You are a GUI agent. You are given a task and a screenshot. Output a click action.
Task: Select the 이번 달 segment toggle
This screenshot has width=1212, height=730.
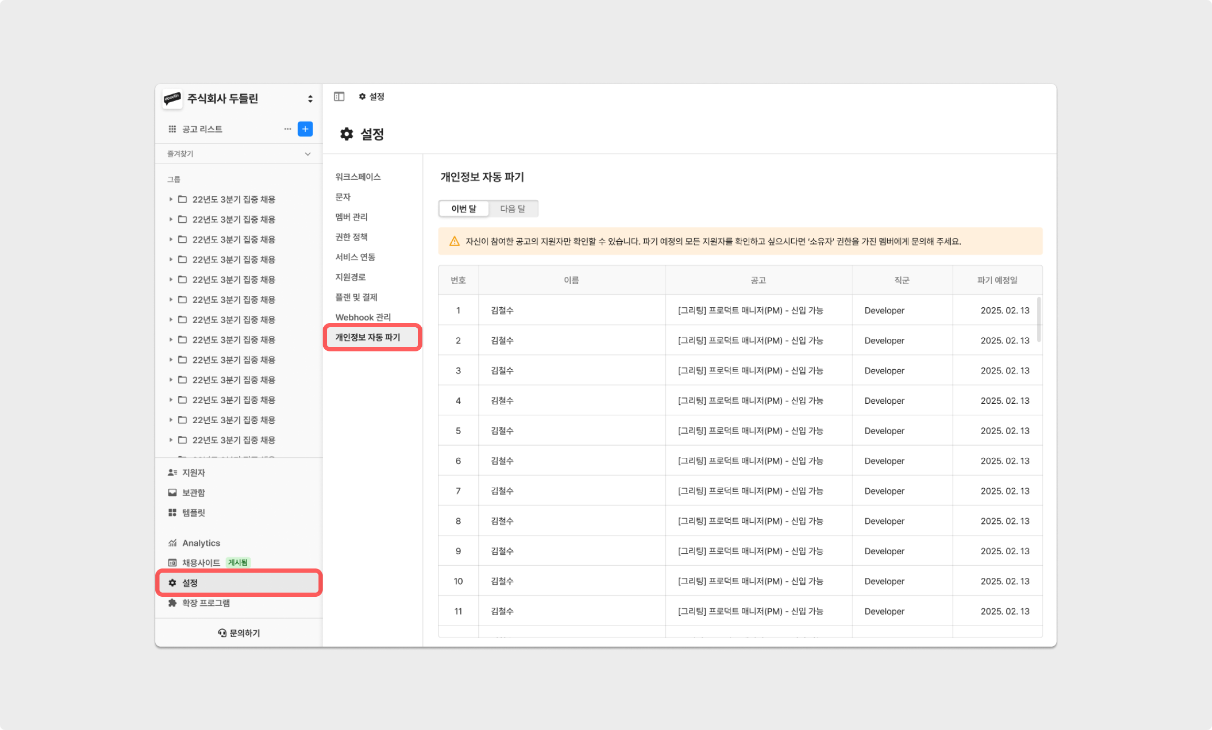tap(464, 209)
